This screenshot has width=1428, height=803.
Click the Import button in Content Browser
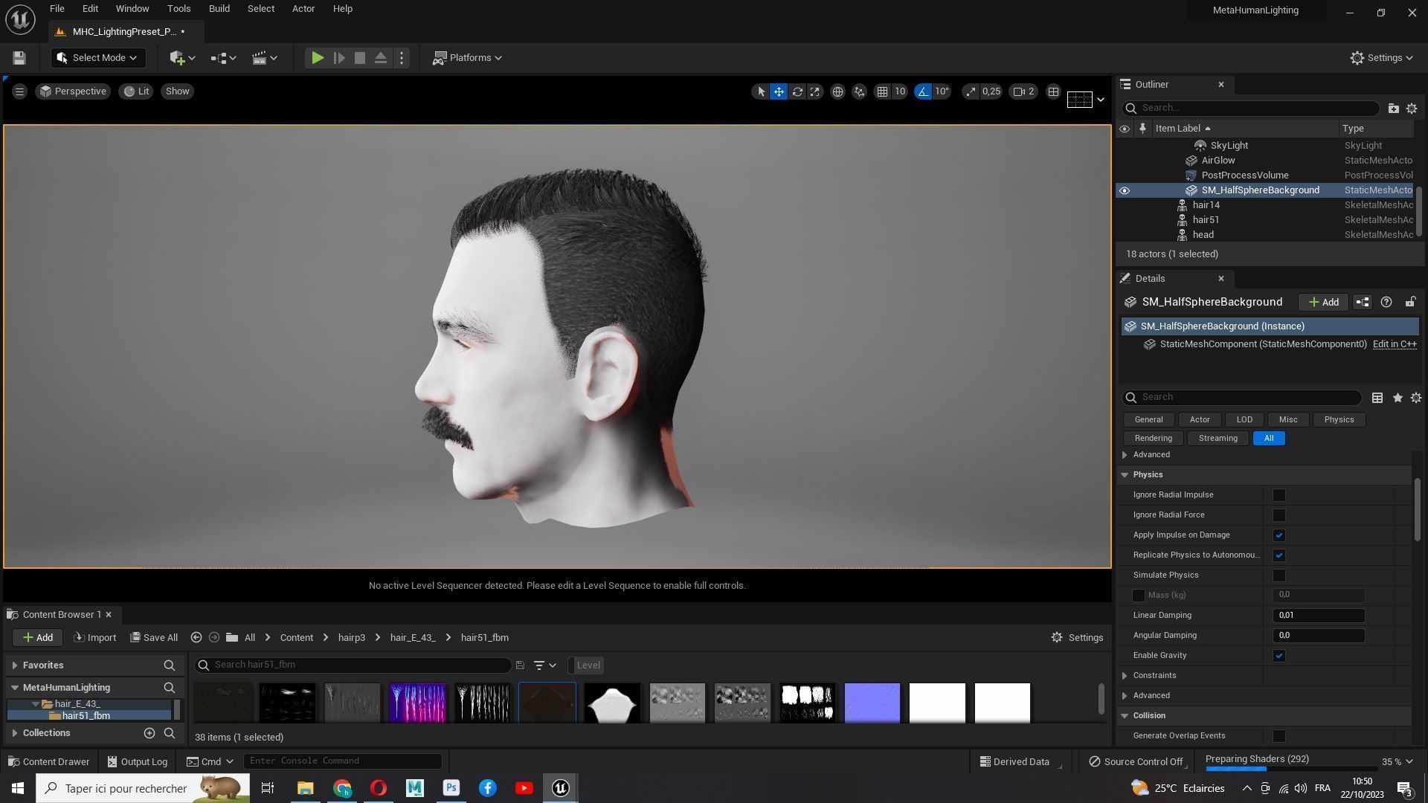pyautogui.click(x=95, y=638)
